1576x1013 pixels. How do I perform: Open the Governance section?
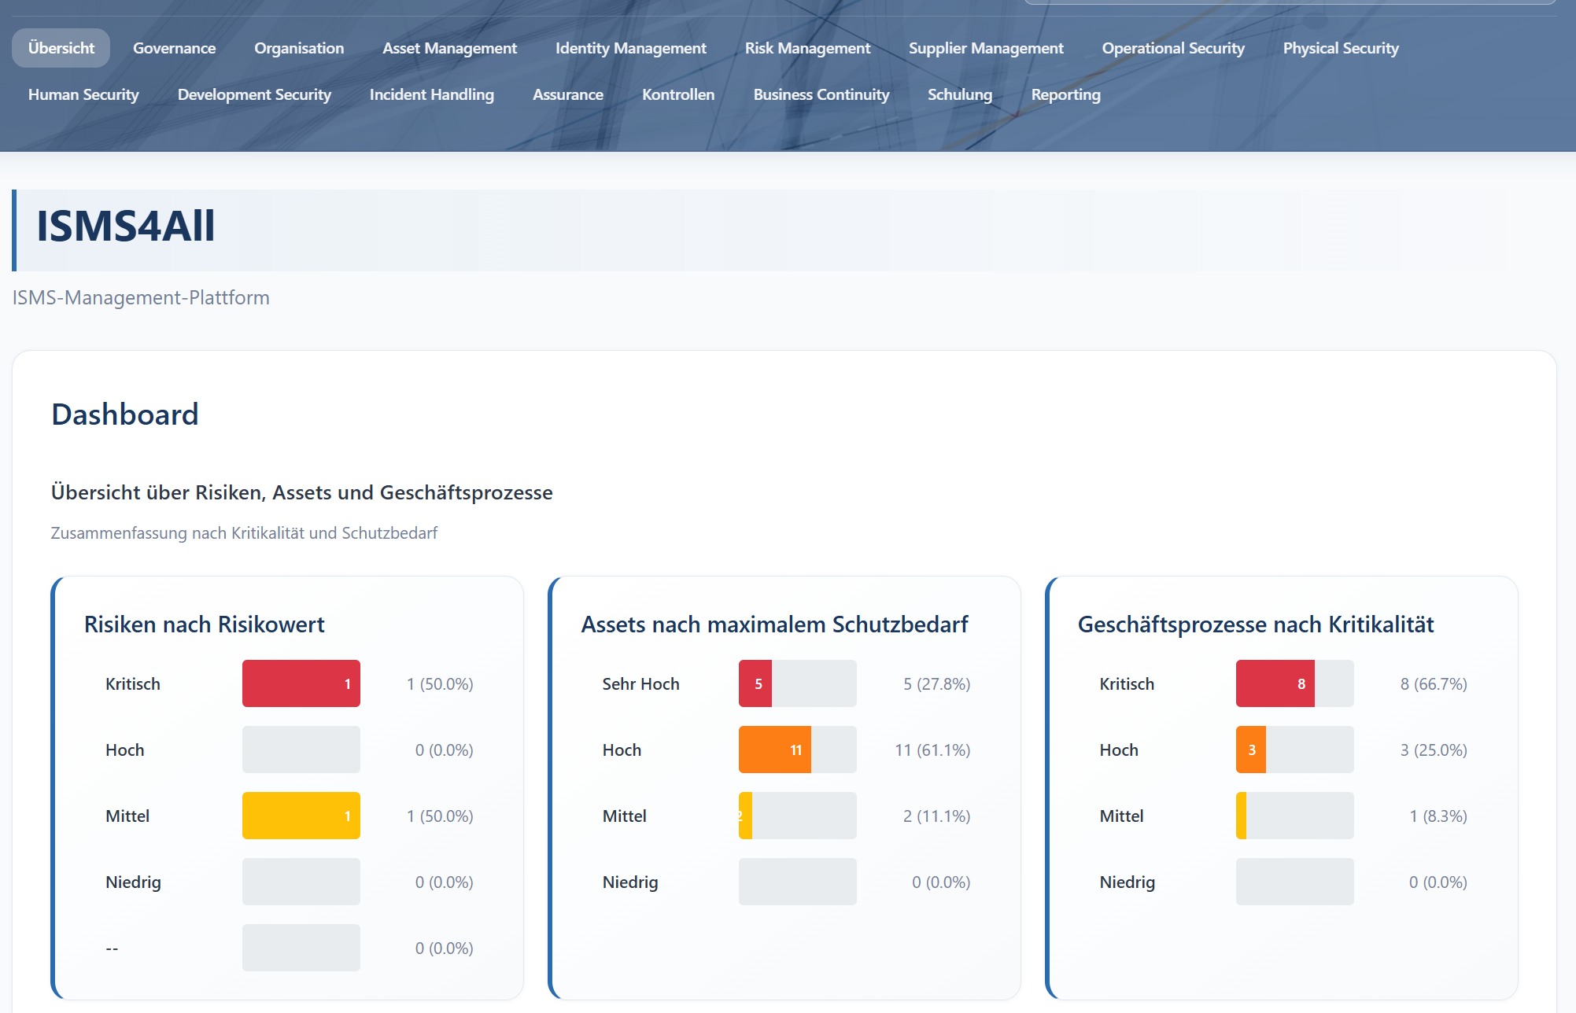tap(174, 48)
